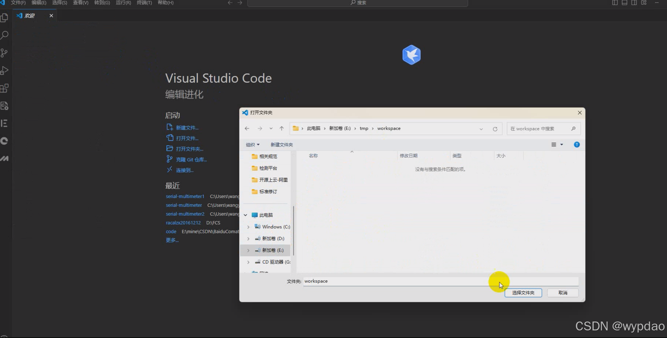Open customize layout icon in title bar
Viewport: 667px width, 338px height.
coord(644,3)
